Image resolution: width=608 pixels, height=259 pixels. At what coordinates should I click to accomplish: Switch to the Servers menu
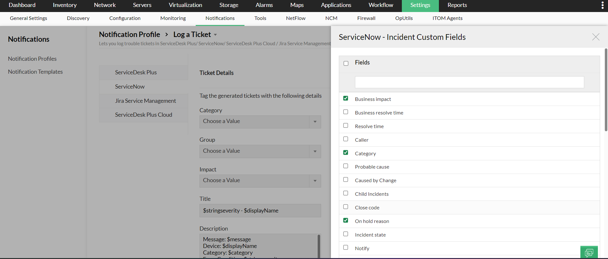click(142, 5)
